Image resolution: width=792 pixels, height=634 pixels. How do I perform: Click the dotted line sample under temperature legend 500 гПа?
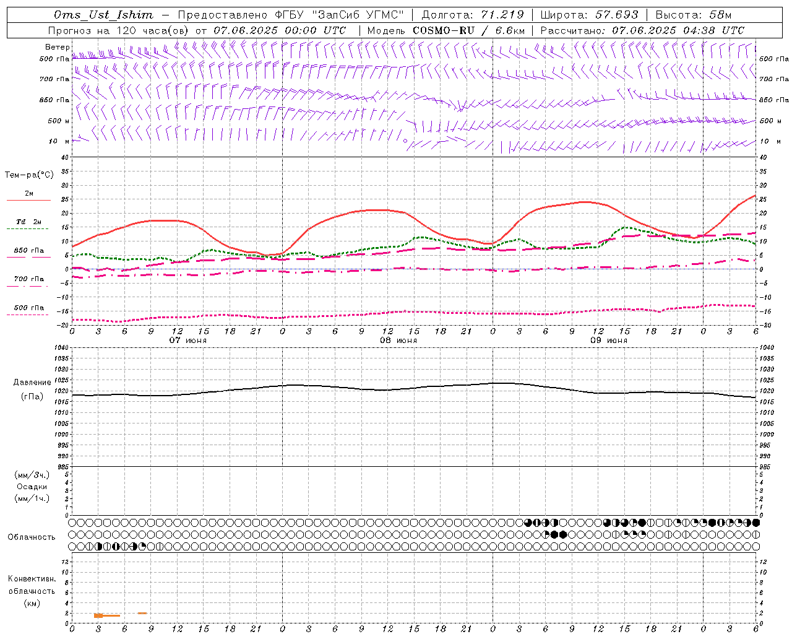28,315
